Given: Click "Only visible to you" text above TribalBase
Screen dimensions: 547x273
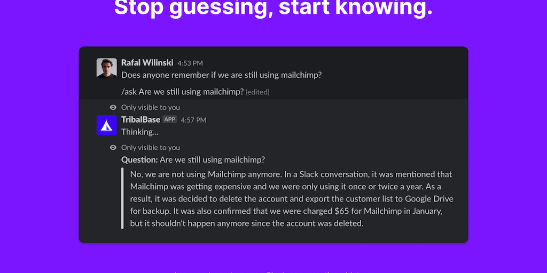Looking at the screenshot, I should tap(151, 107).
